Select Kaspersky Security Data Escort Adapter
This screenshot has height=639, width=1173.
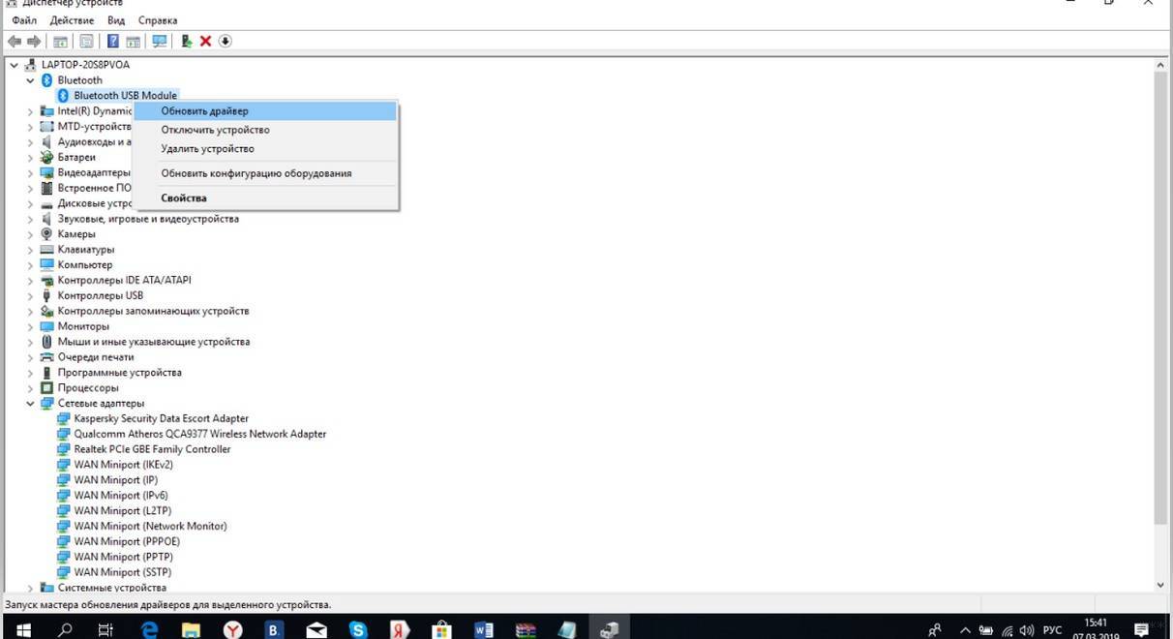162,418
